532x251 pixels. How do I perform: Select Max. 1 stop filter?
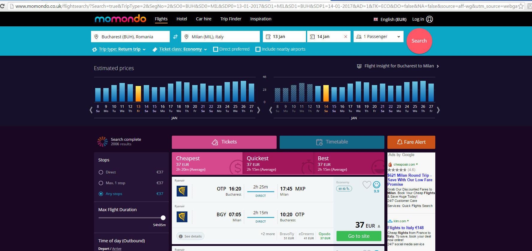(x=101, y=183)
